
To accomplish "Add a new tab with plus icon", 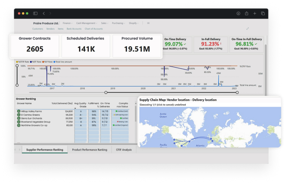I will pyautogui.click(x=255, y=13).
